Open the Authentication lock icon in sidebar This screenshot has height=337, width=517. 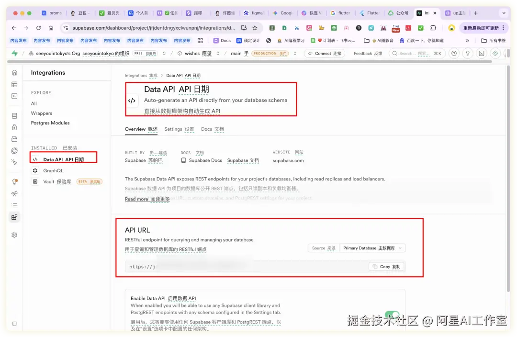[x=14, y=127]
